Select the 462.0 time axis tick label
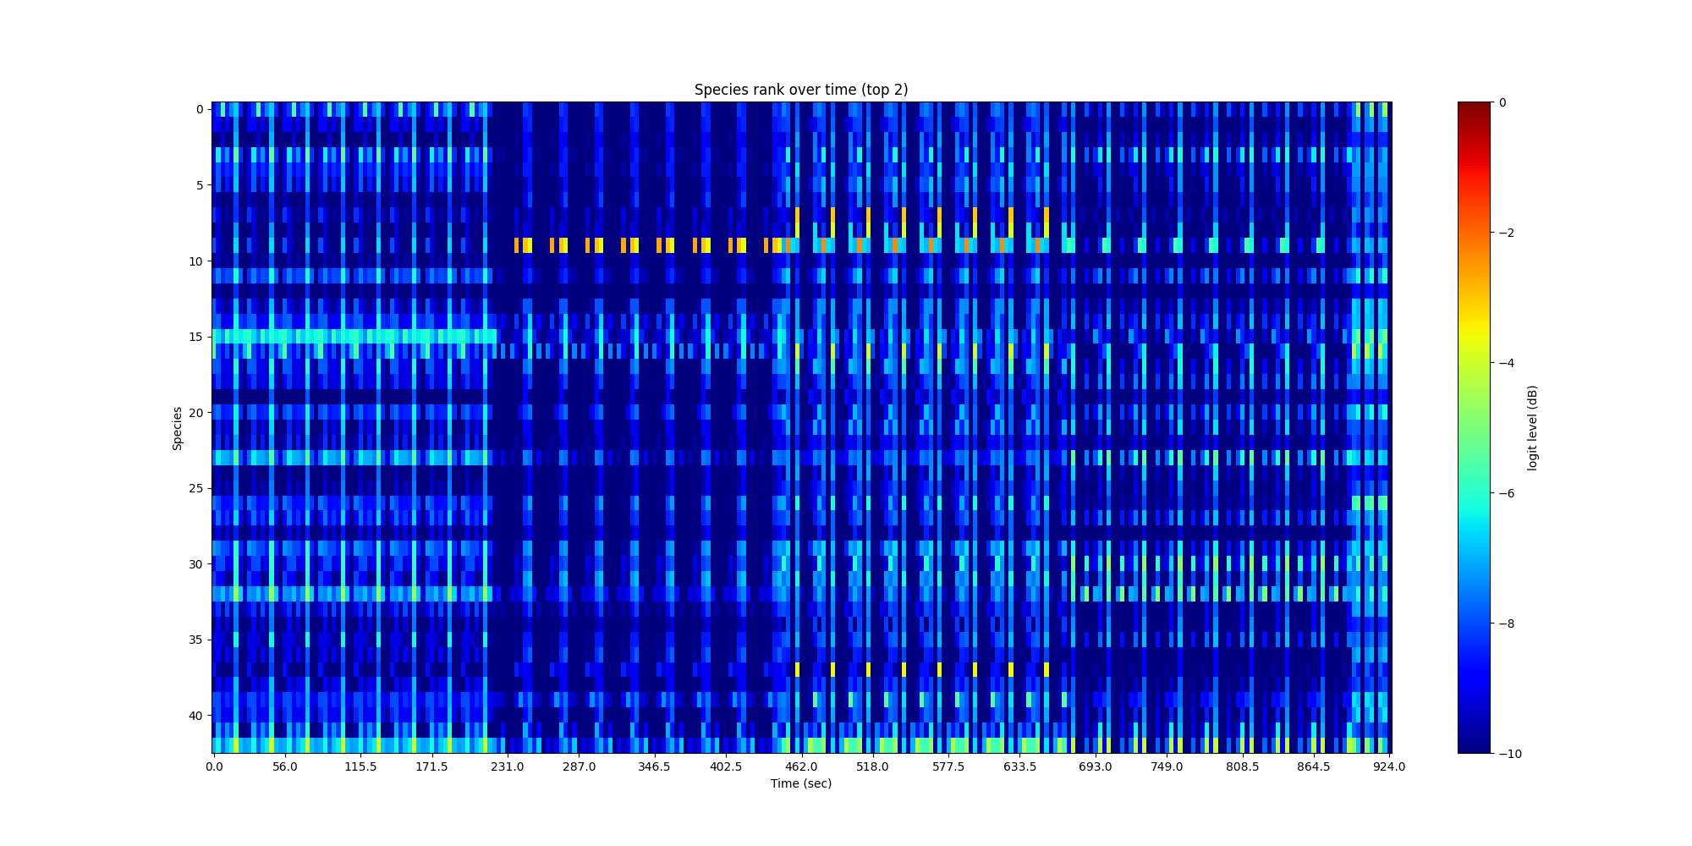The image size is (1692, 846). tap(800, 766)
